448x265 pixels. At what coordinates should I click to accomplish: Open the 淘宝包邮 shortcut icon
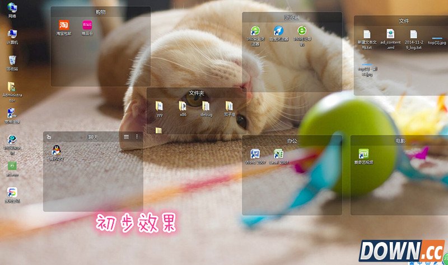click(64, 25)
